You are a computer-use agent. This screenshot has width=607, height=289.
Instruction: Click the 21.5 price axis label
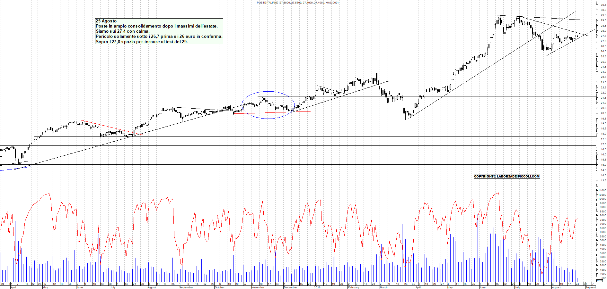pos(603,98)
